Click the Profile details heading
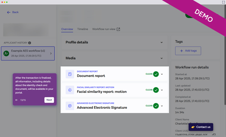Image resolution: width=226 pixels, height=137 pixels. point(77,42)
